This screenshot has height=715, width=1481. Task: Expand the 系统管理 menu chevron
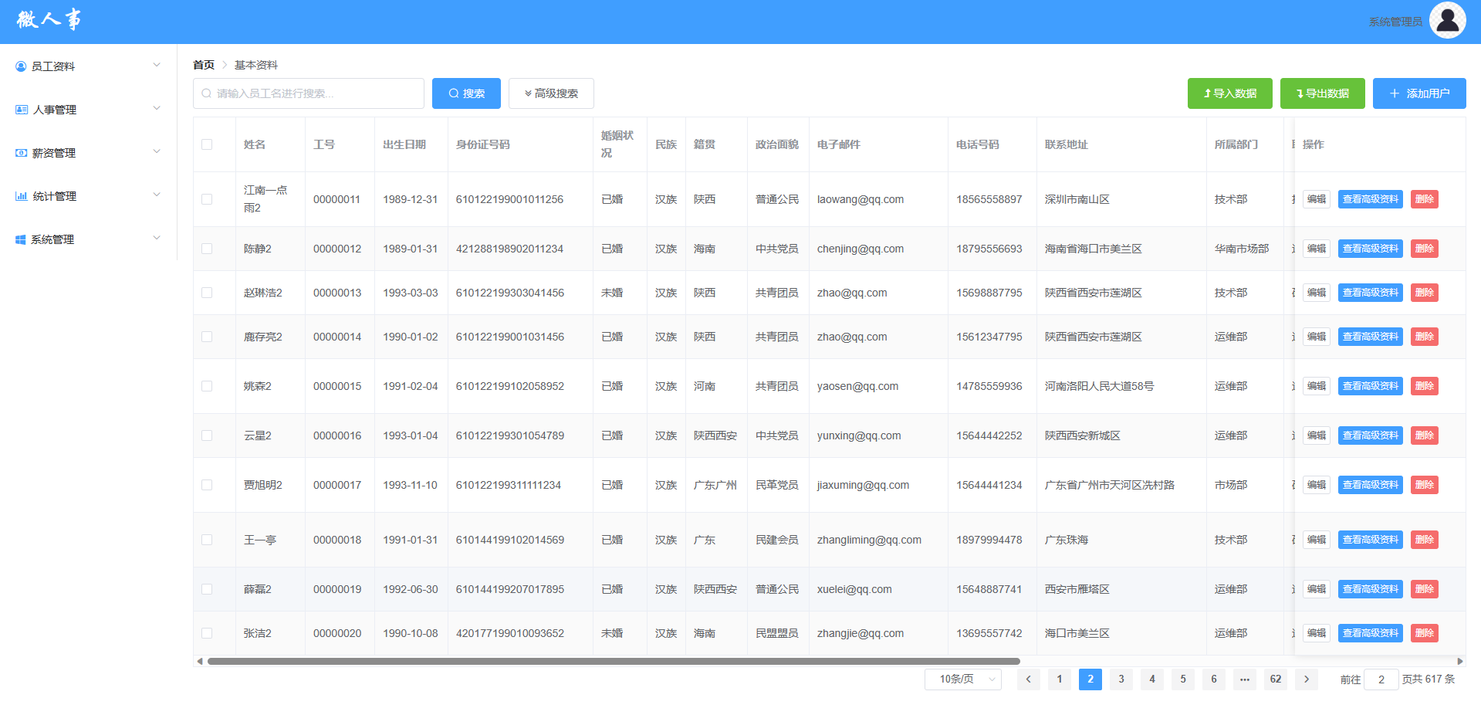(x=157, y=238)
